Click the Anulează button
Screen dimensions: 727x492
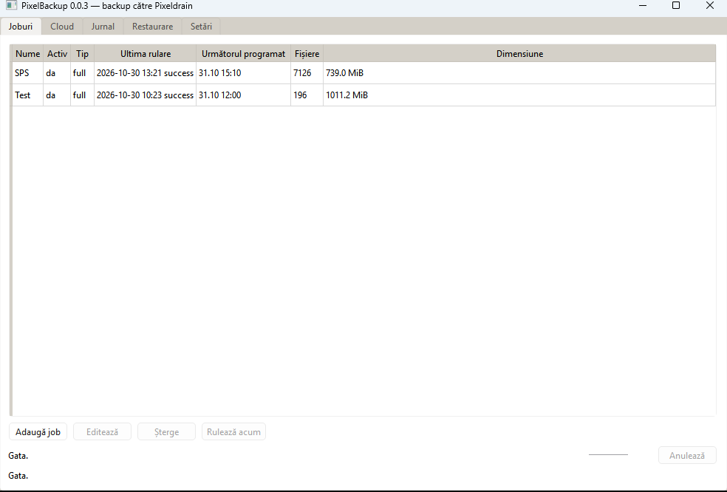(687, 455)
